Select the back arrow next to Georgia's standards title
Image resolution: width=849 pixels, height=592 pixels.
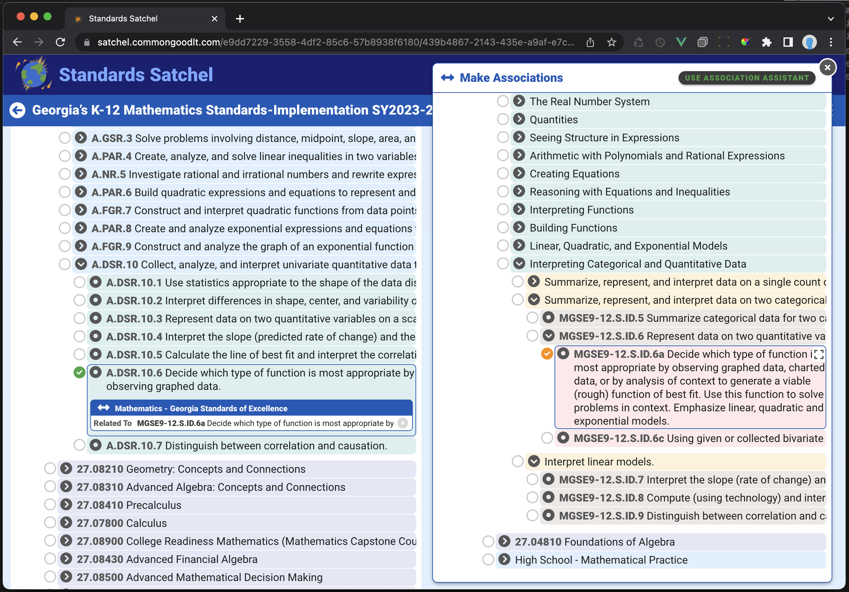(x=17, y=110)
